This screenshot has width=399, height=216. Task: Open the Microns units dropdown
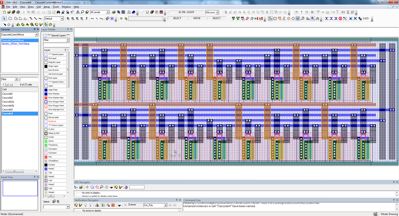click(217, 12)
